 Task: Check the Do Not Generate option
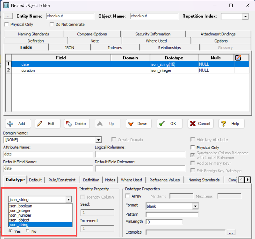[52, 25]
